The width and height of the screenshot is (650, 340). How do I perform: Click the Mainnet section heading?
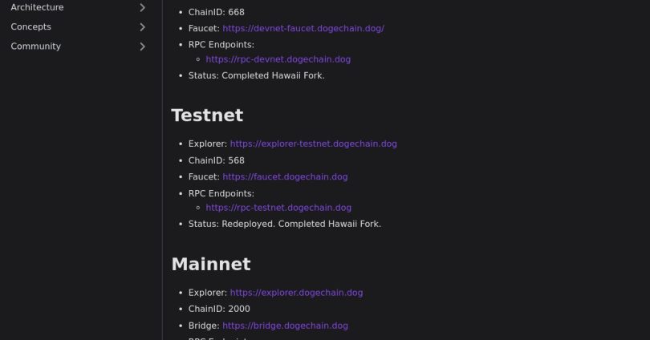[x=211, y=264]
